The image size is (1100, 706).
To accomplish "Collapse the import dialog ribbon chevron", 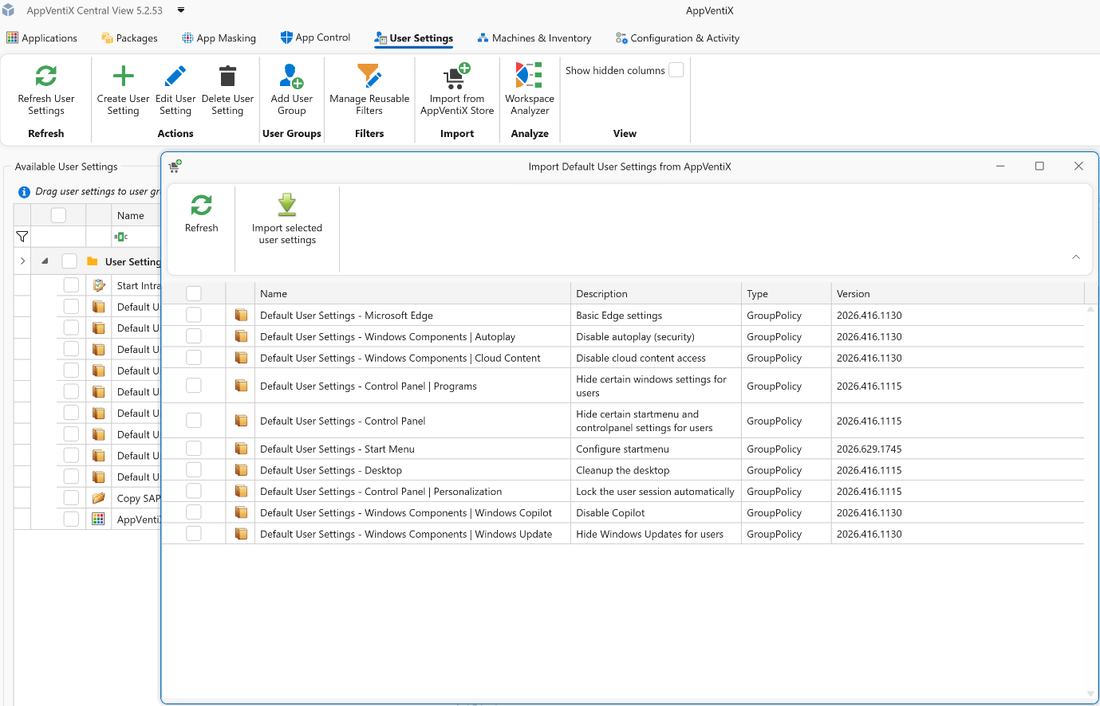I will [x=1076, y=257].
